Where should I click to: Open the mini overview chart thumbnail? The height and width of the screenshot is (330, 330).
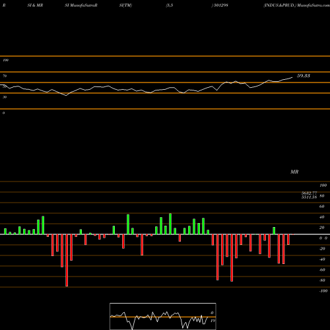pyautogui.click(x=163, y=316)
